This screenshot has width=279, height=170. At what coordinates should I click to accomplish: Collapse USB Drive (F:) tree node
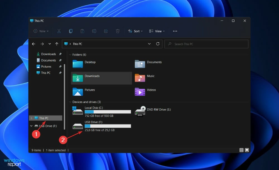[32, 126]
